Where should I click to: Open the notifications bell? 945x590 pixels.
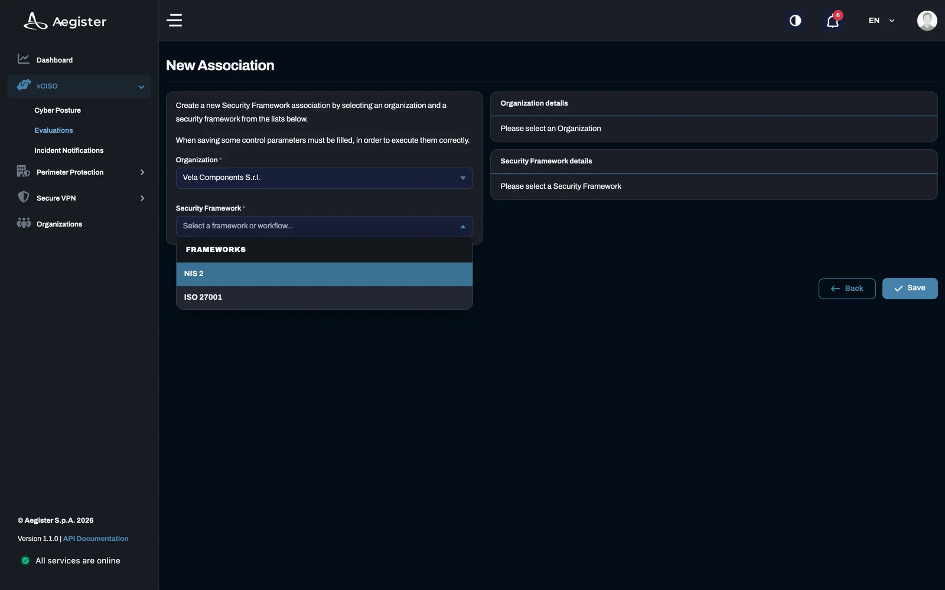(x=833, y=21)
